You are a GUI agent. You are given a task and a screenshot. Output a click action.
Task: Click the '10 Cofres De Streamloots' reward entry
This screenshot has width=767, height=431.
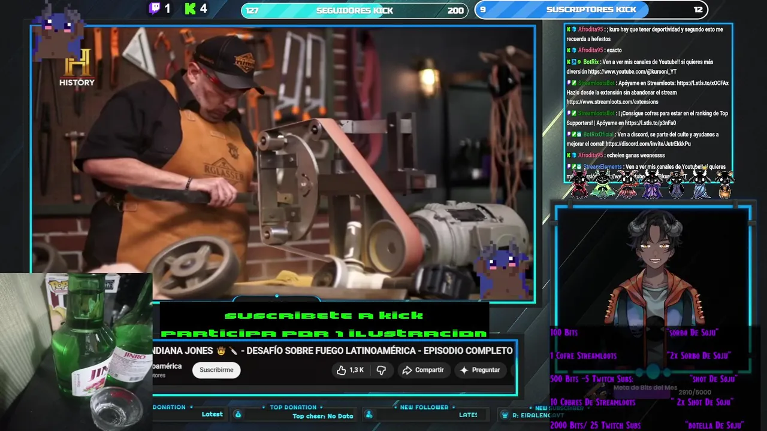tap(593, 402)
